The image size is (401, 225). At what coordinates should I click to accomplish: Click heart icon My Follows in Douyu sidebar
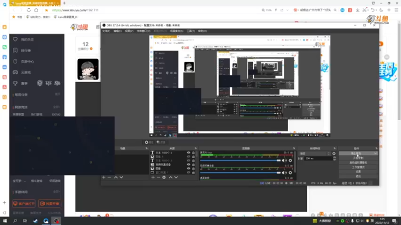point(16,39)
